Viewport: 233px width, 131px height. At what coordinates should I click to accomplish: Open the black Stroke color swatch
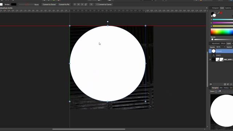tap(14, 4)
